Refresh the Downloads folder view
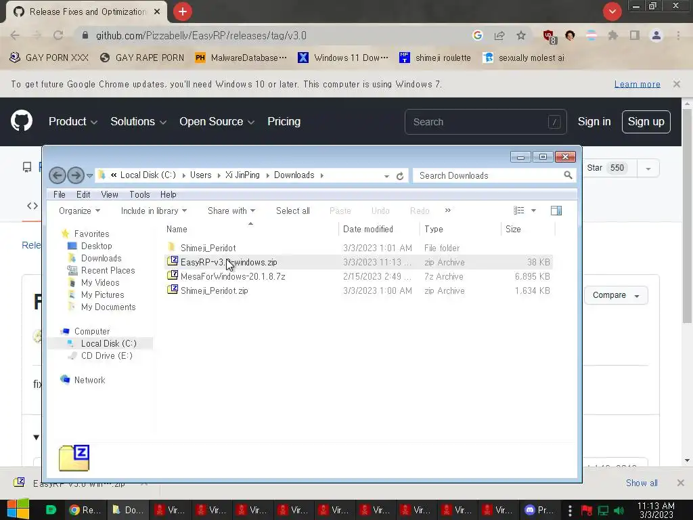Viewport: 693px width, 520px height. click(400, 176)
